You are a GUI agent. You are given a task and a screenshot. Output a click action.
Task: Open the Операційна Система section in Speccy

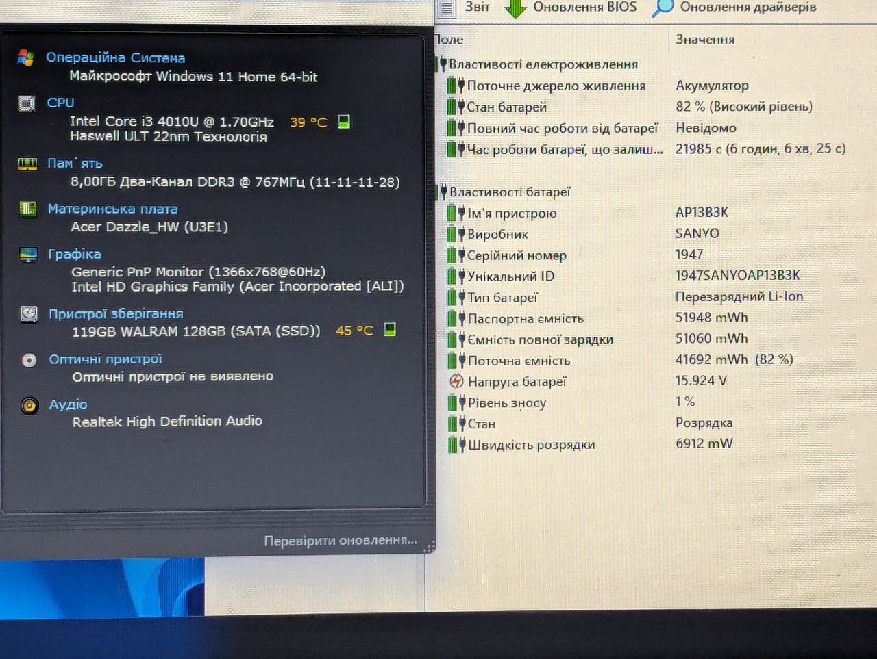[115, 57]
